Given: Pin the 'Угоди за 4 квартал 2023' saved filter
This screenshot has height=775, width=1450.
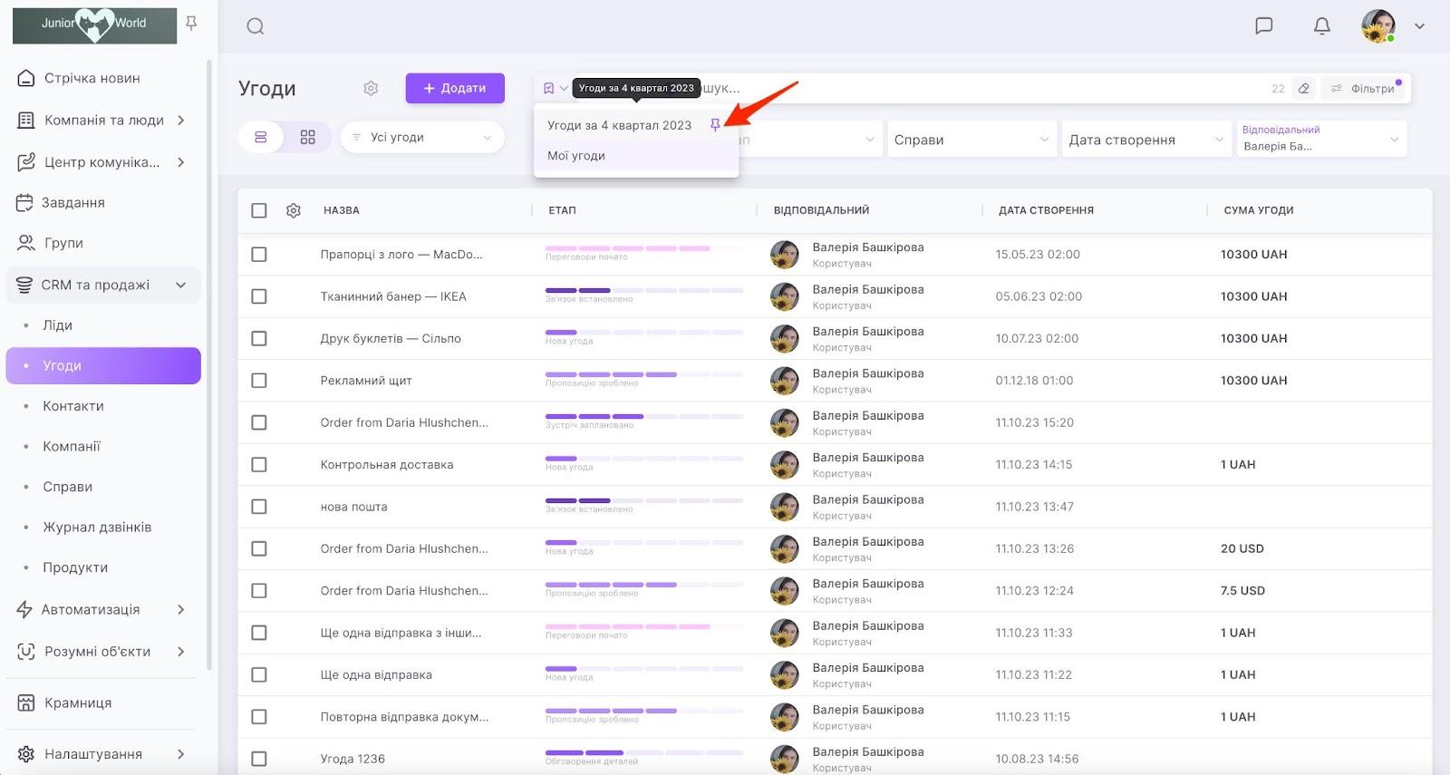Looking at the screenshot, I should click(x=715, y=125).
